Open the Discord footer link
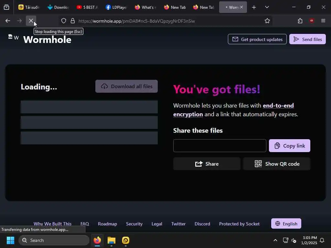This screenshot has width=331, height=248. click(202, 224)
